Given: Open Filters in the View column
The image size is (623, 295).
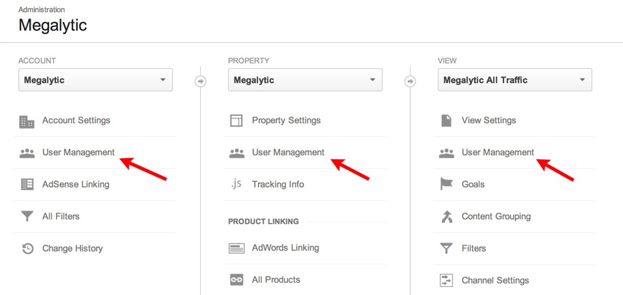Looking at the screenshot, I should [473, 249].
